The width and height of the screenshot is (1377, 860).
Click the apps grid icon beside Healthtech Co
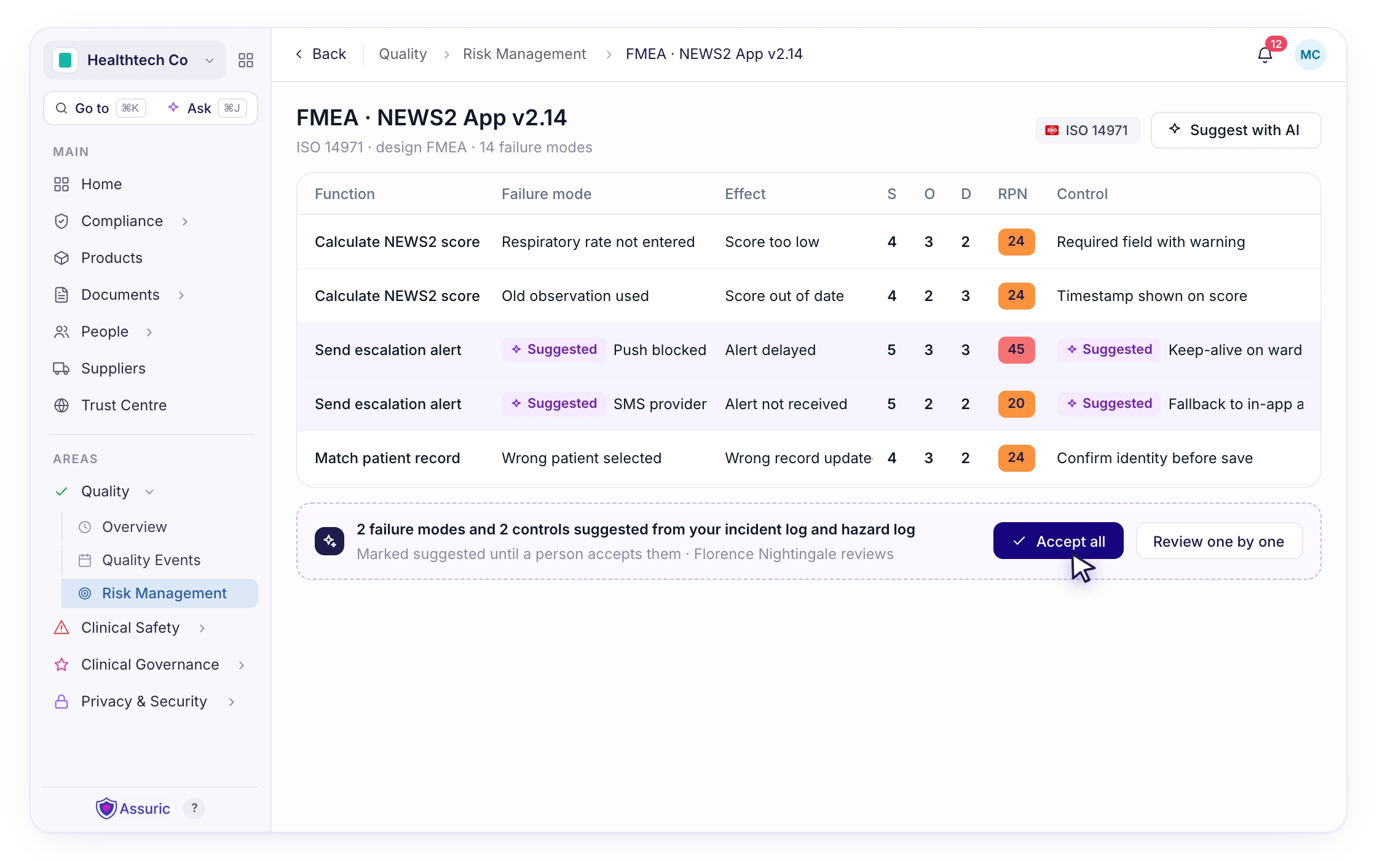click(x=246, y=60)
